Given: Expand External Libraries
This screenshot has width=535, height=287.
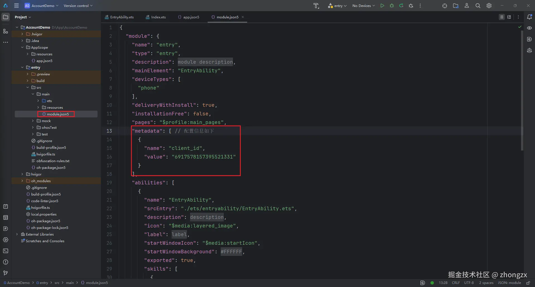Looking at the screenshot, I should coord(17,234).
